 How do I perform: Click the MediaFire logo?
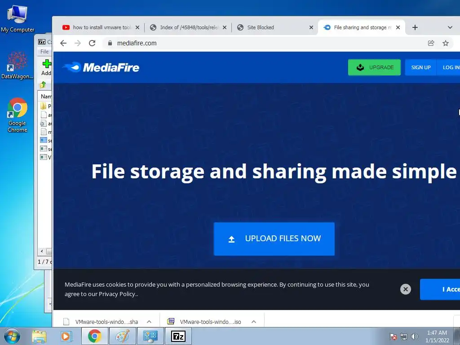click(101, 67)
